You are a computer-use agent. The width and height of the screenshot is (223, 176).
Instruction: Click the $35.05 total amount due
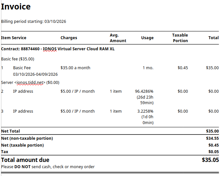coord(210,160)
